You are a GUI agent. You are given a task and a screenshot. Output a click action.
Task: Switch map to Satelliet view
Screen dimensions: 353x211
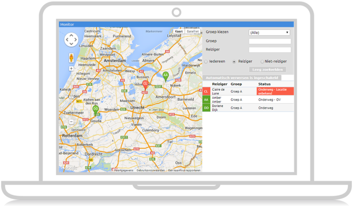(193, 32)
